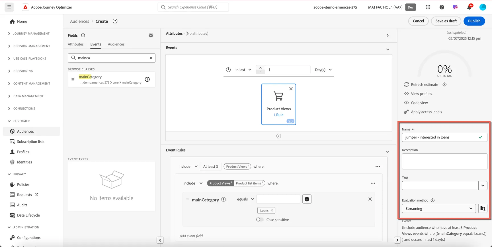492x247 pixels.
Task: Open the Day(s) unit dropdown
Action: click(323, 70)
